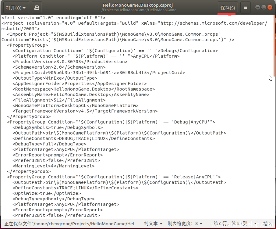Click the xml version declaration line
Screen dimensions: 276x229
tap(54, 18)
